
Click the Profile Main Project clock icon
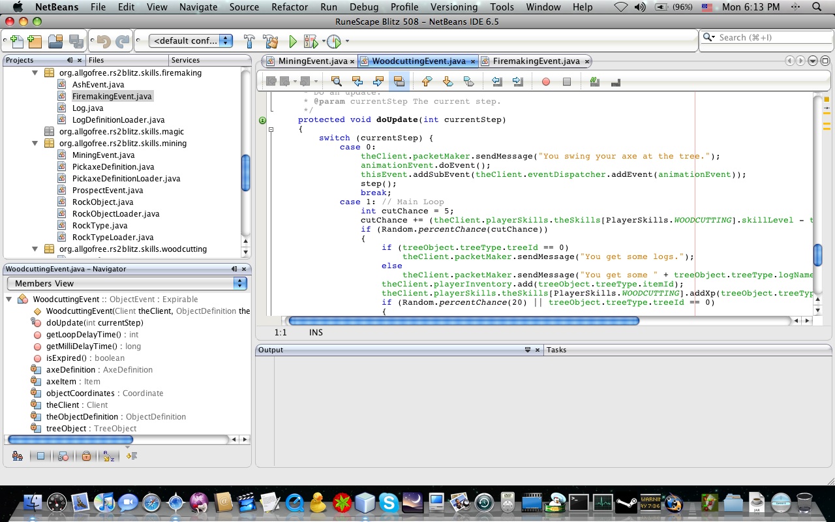click(333, 41)
